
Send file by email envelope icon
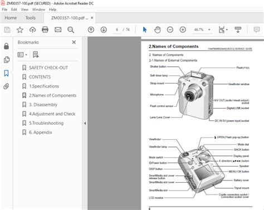pyautogui.click(x=58, y=30)
